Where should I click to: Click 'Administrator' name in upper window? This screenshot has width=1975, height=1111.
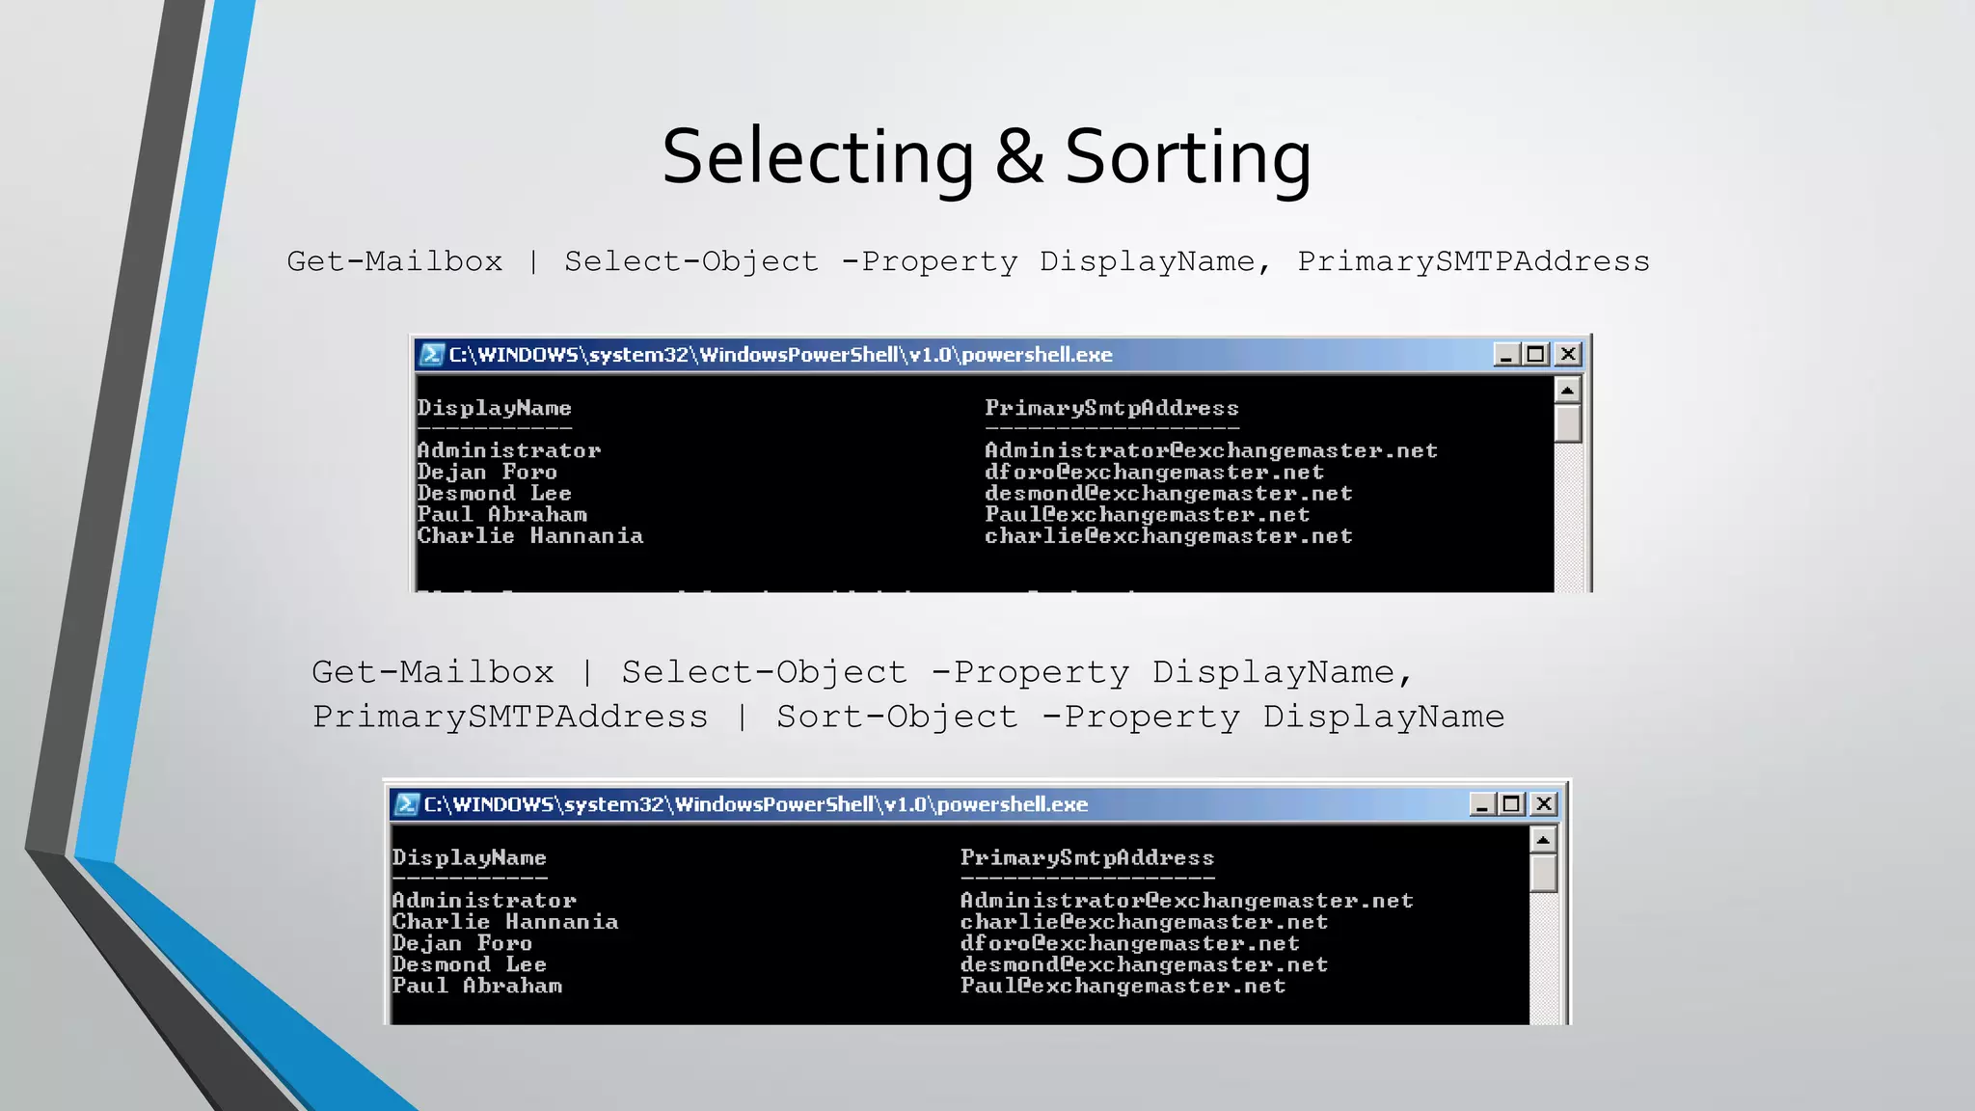click(x=509, y=450)
